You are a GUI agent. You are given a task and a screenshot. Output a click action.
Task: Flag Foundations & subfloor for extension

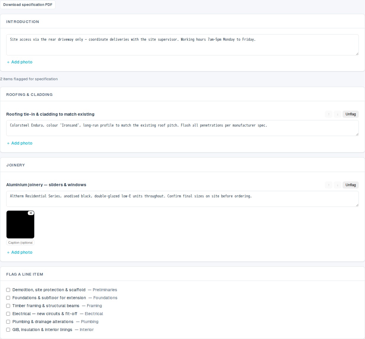[8, 298]
